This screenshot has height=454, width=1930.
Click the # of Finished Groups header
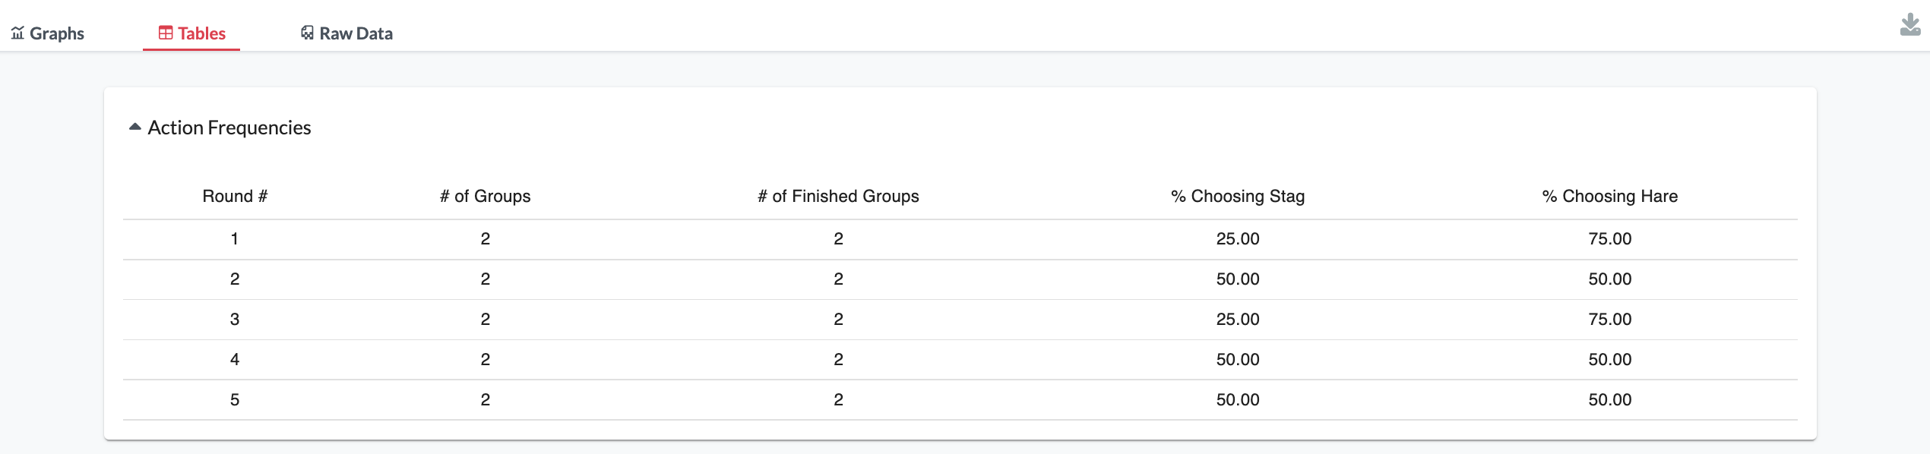coord(838,196)
